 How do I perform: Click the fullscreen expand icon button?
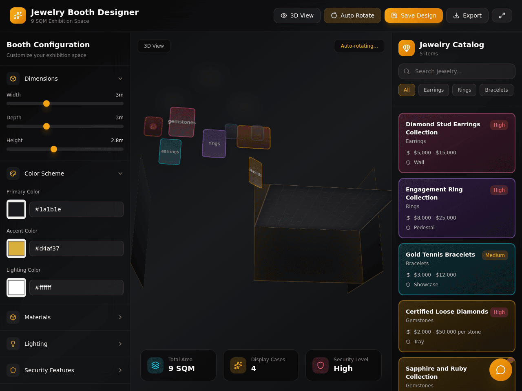coord(502,15)
